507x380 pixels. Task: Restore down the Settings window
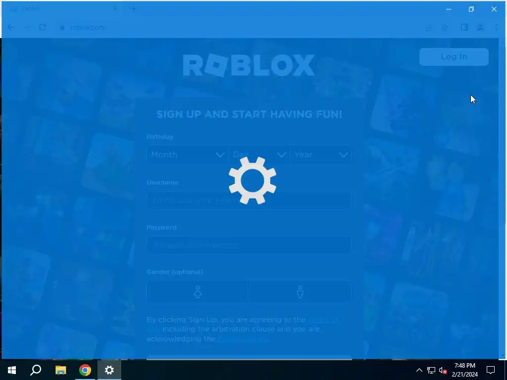pos(471,9)
